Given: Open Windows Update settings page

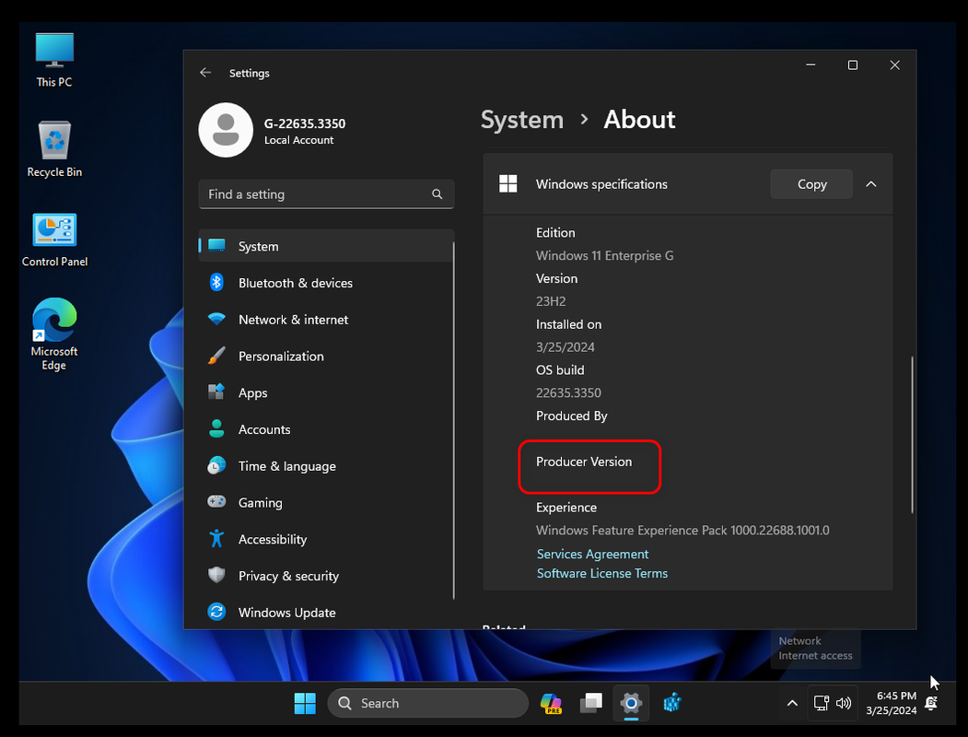Looking at the screenshot, I should coord(326,612).
